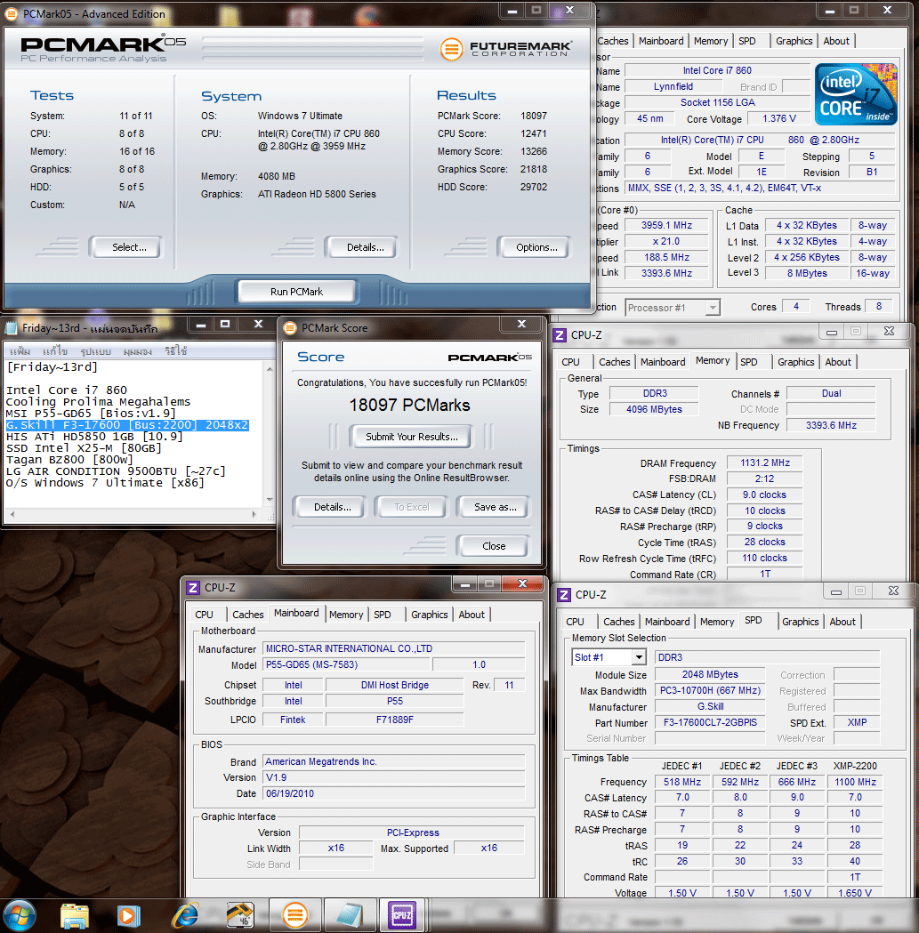Switch to SPD tab in CPU-Z Memory window
This screenshot has width=919, height=933.
click(x=749, y=362)
